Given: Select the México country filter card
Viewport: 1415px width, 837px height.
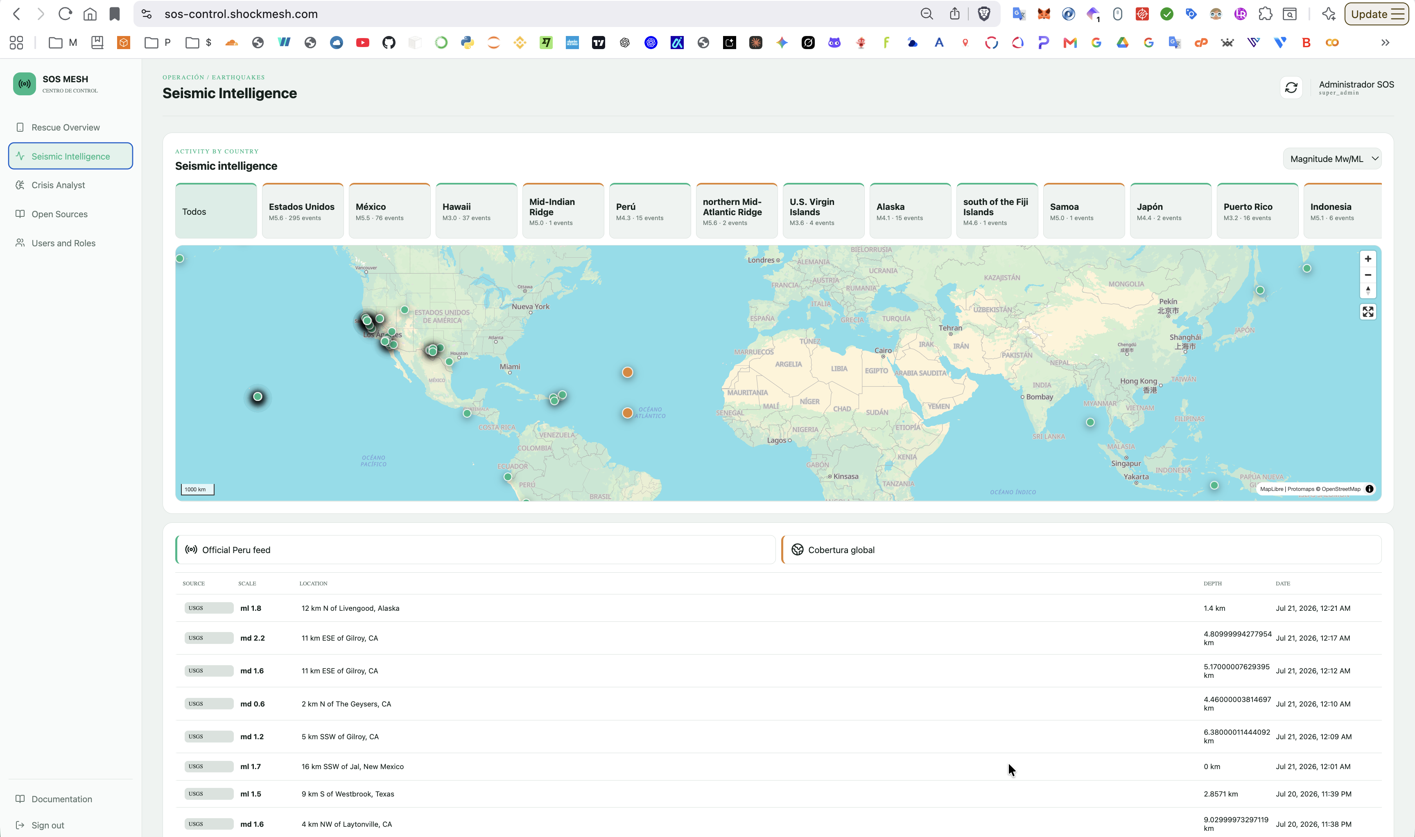Looking at the screenshot, I should (389, 211).
